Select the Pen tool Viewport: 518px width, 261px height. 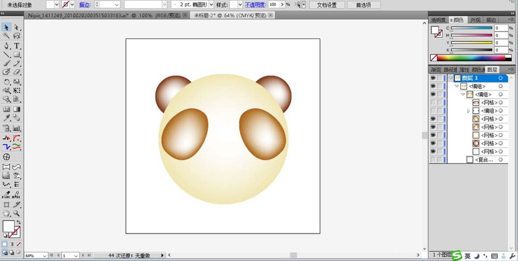[6, 46]
